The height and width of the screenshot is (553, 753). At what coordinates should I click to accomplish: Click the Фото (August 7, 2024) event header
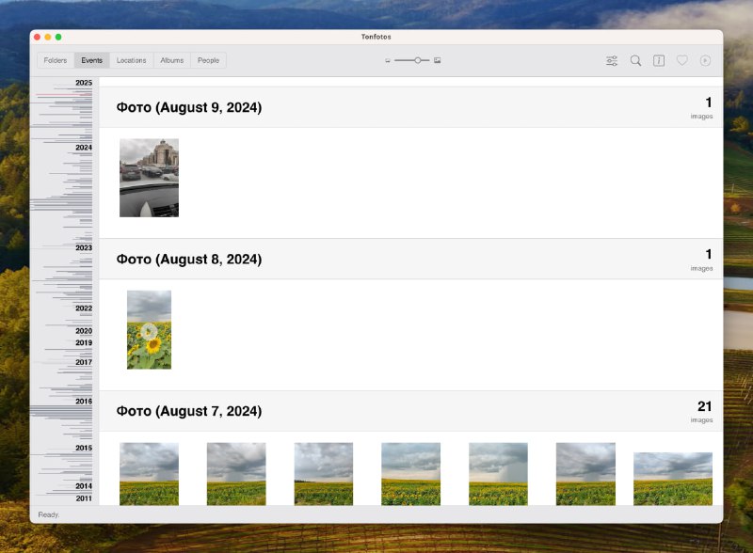click(189, 411)
